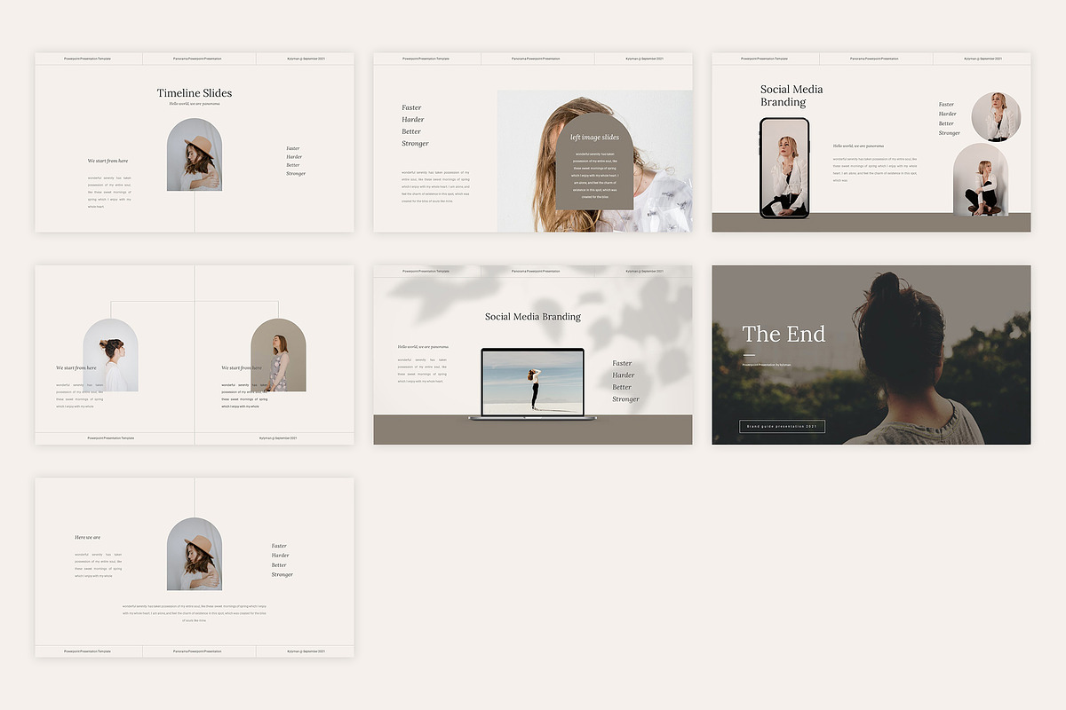This screenshot has height=710, width=1066.
Task: Click 'Better' on the laptop slide
Action: point(622,387)
